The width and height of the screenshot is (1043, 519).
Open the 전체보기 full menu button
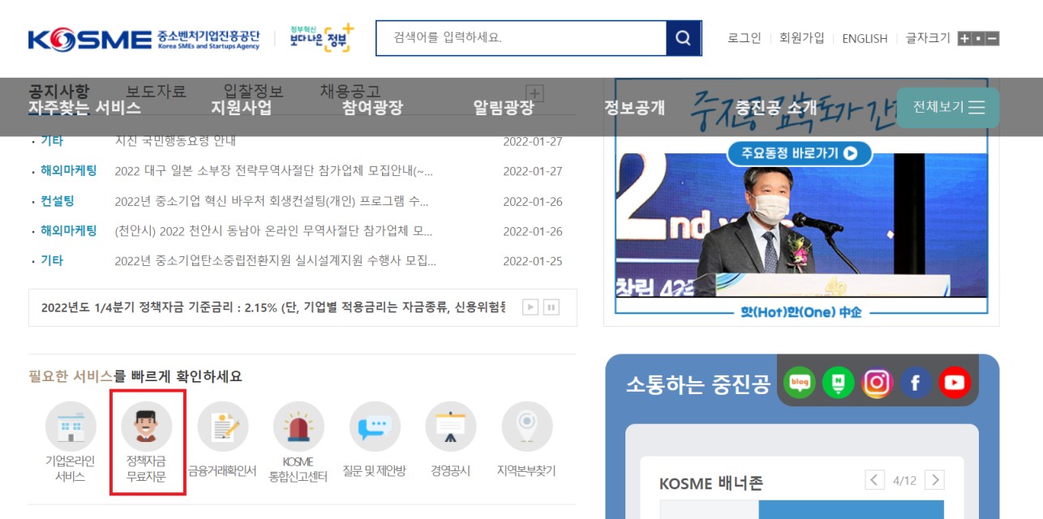click(948, 108)
